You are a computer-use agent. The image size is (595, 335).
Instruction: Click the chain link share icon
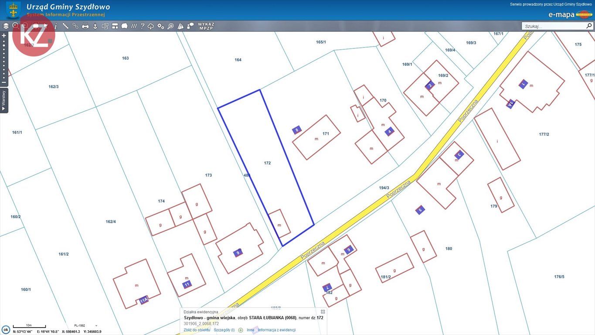tap(75, 26)
